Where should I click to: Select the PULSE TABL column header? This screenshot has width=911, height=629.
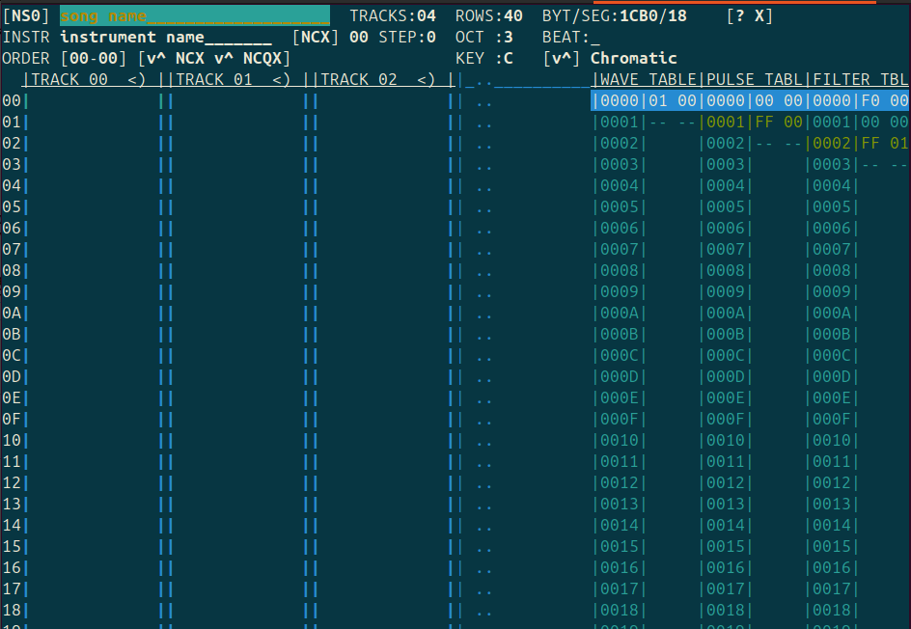(754, 80)
